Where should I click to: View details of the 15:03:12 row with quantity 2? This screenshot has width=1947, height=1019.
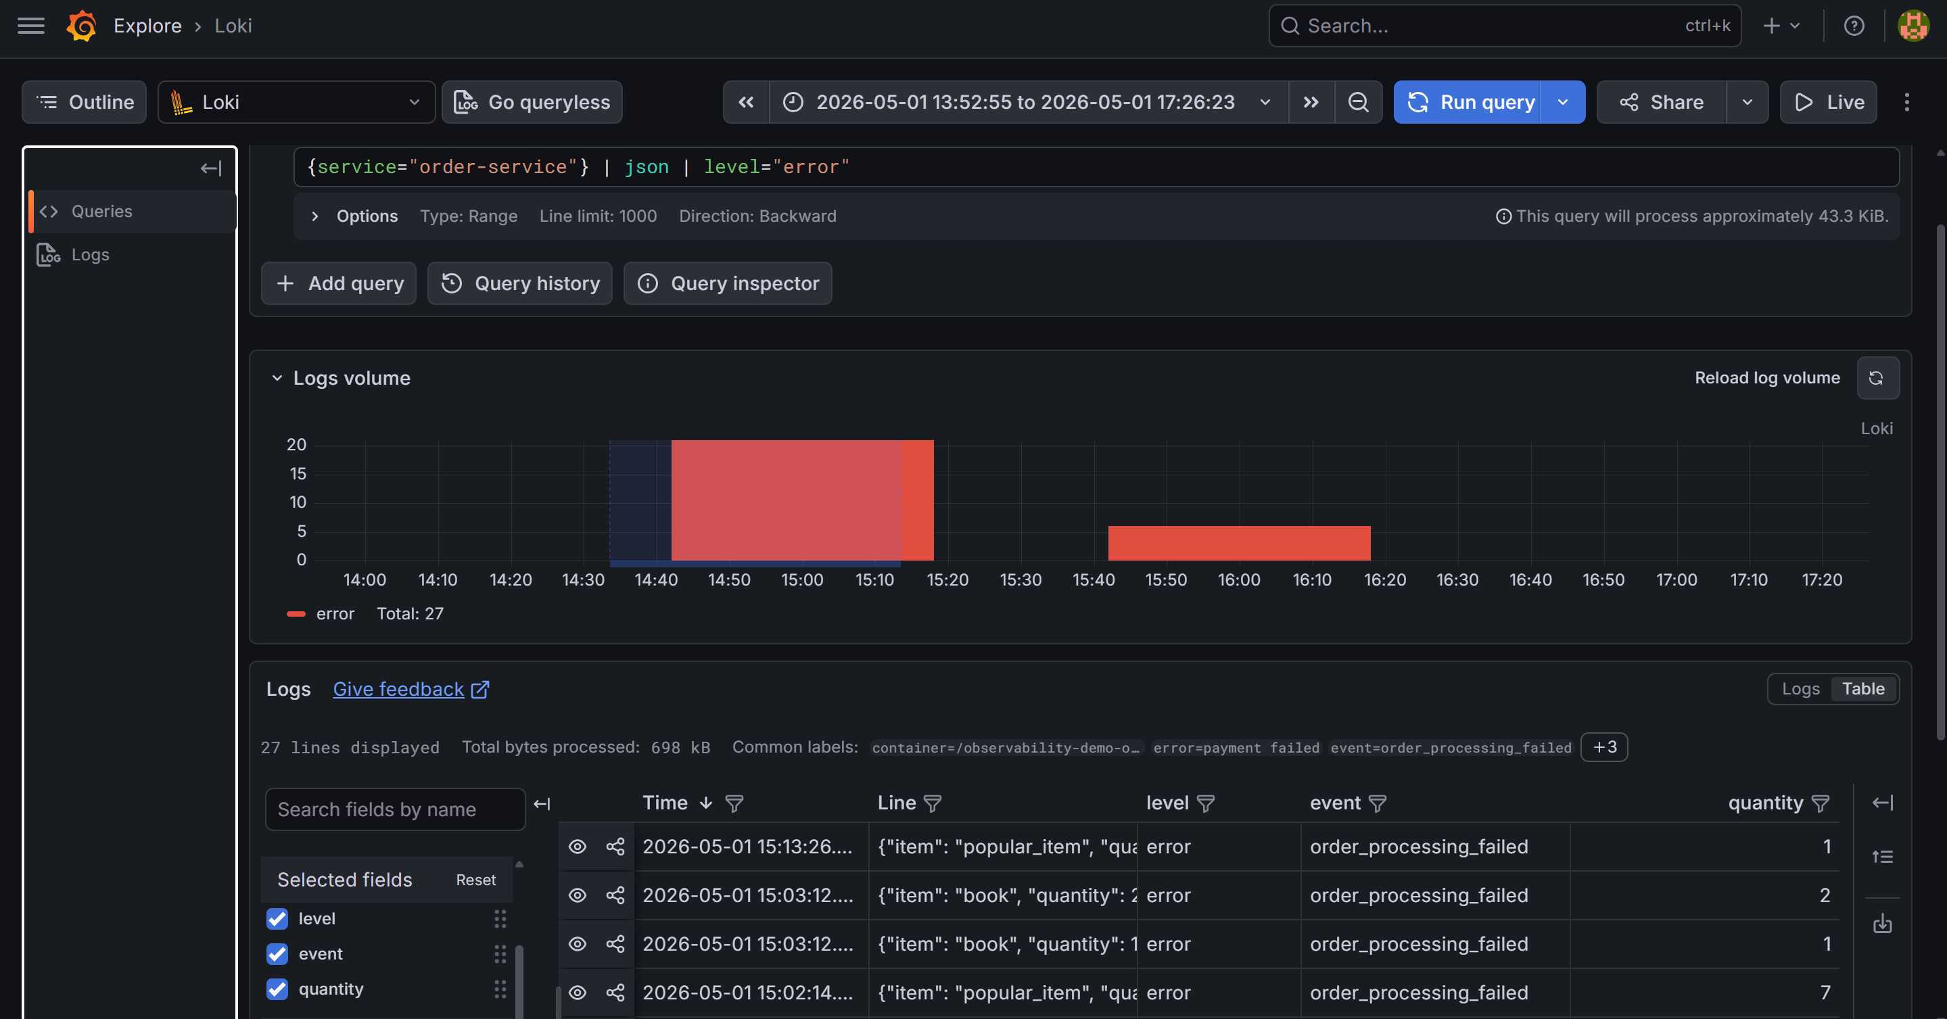click(x=578, y=895)
